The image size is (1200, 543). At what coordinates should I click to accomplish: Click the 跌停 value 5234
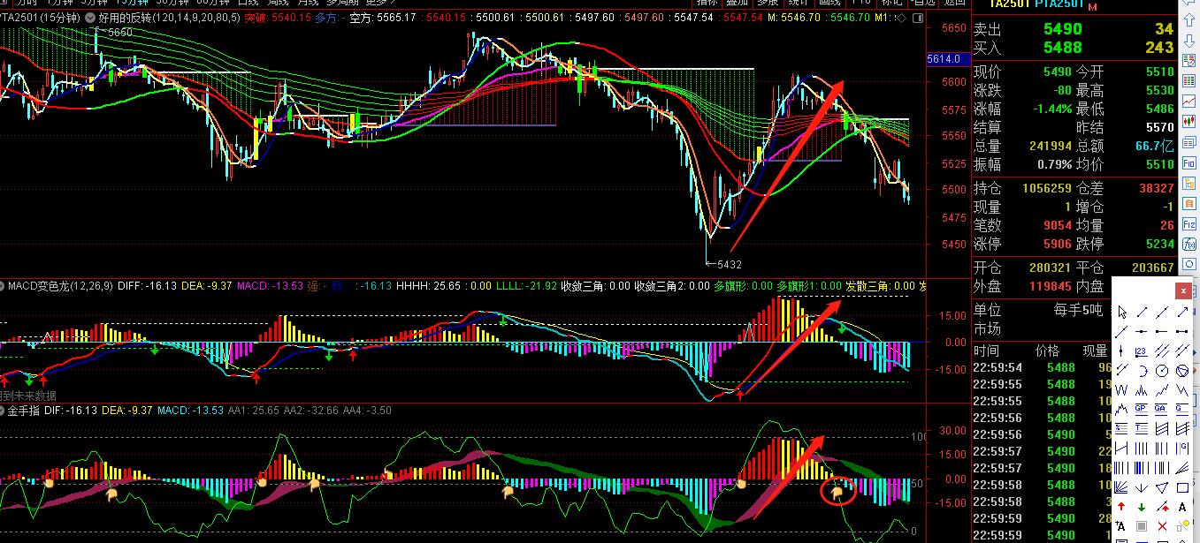click(x=1160, y=244)
